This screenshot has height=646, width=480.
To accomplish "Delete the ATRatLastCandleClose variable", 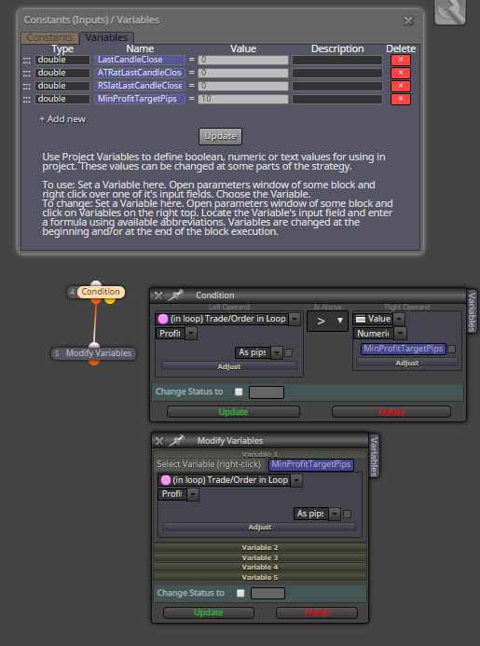I will [401, 73].
